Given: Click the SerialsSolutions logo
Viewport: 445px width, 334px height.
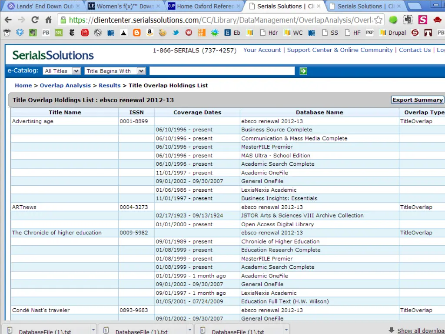Looking at the screenshot, I should click(x=53, y=55).
